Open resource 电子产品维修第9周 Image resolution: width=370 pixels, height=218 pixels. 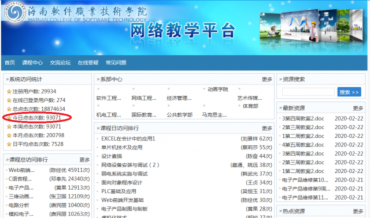click(x=306, y=189)
